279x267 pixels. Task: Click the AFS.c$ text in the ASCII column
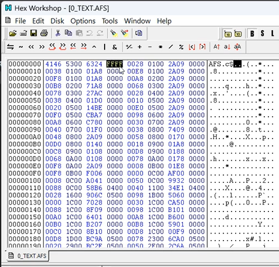221,64
